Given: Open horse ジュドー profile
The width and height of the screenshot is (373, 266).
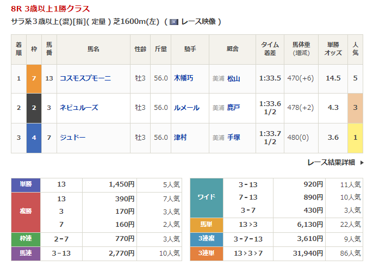Looking at the screenshot, I should point(72,138).
